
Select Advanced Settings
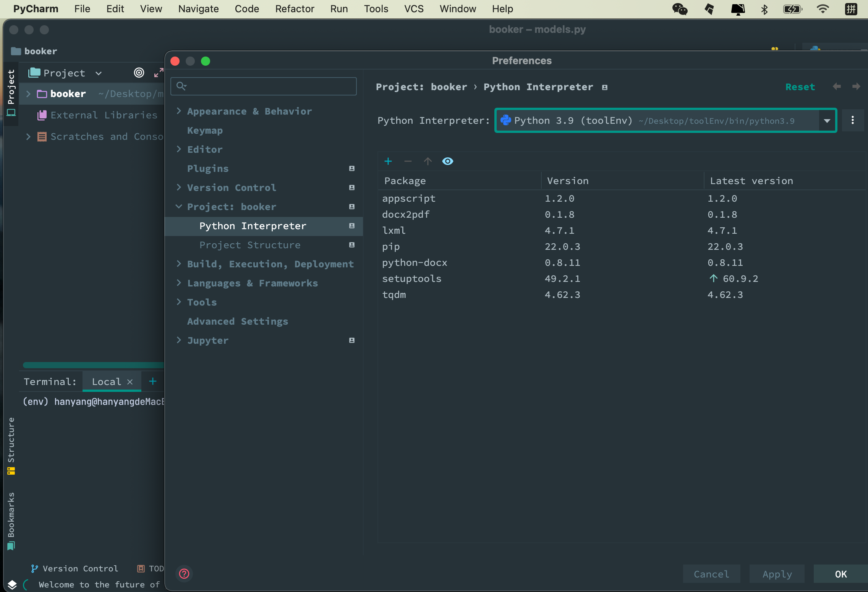click(238, 321)
